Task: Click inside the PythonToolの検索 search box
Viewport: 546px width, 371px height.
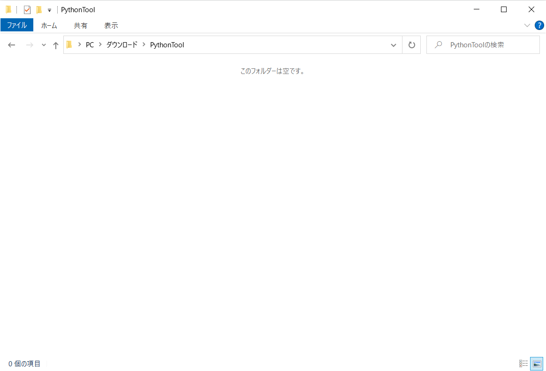Action: click(478, 45)
